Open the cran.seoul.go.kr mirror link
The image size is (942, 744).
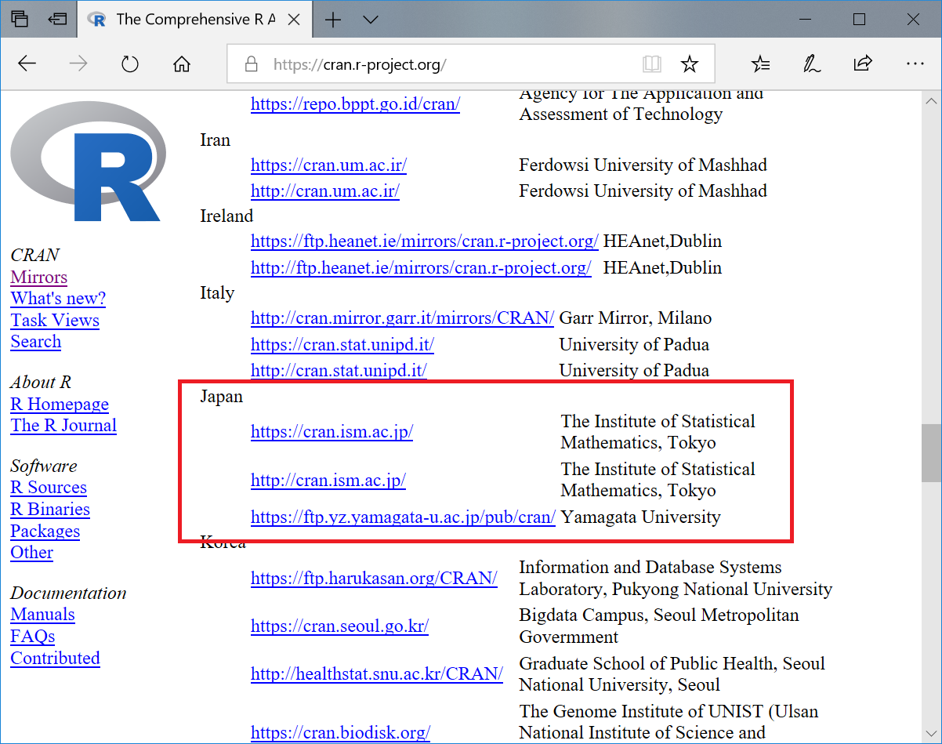[340, 626]
